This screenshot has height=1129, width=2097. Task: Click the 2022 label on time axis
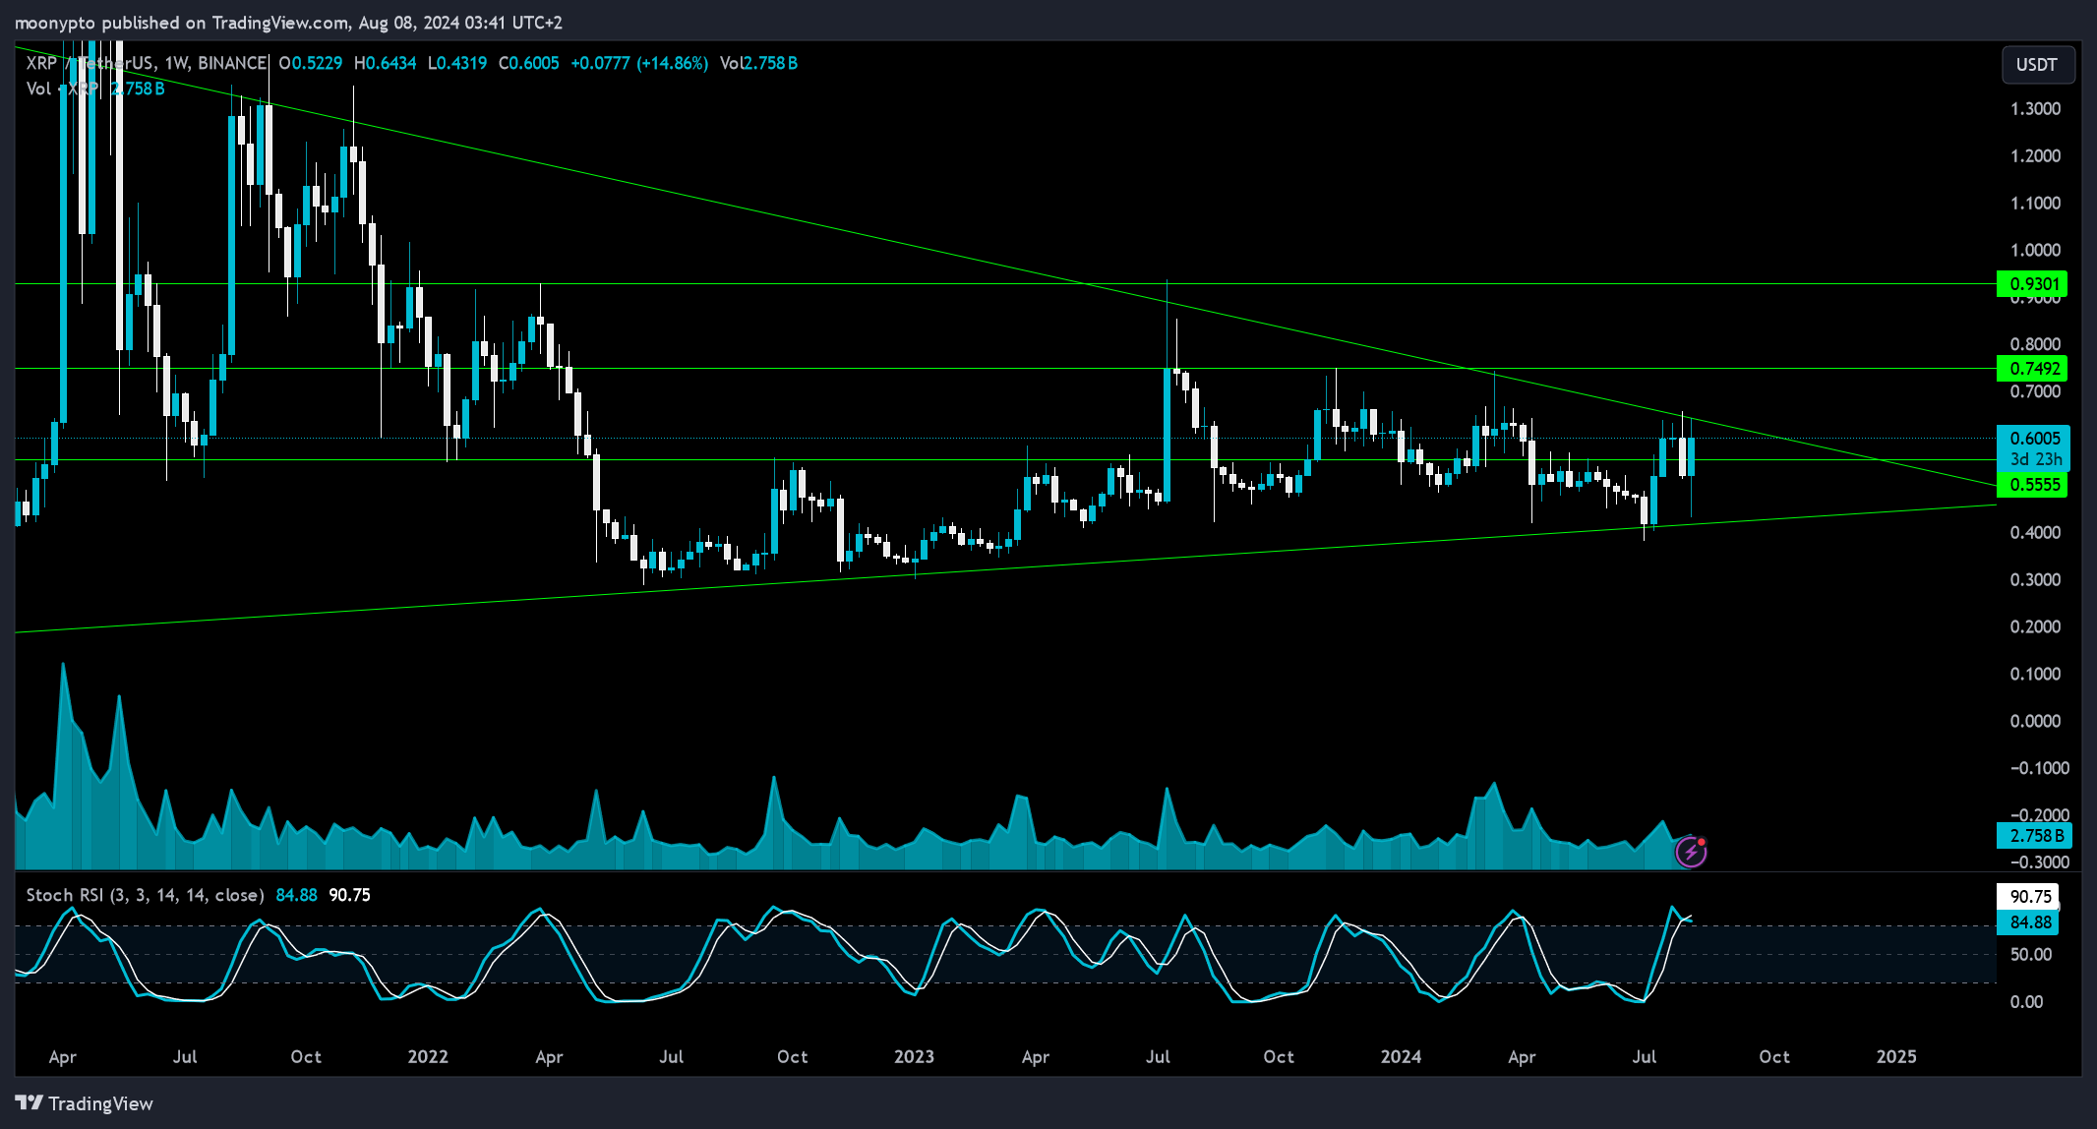(x=428, y=1056)
